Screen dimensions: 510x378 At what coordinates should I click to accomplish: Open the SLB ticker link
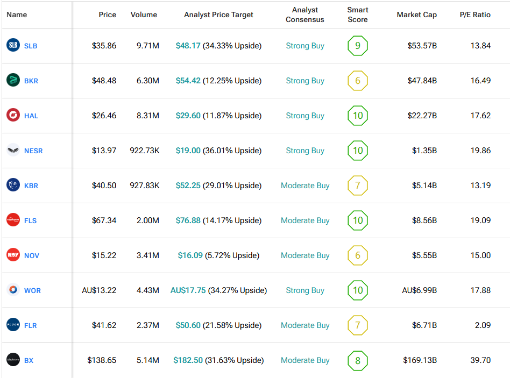click(x=31, y=46)
